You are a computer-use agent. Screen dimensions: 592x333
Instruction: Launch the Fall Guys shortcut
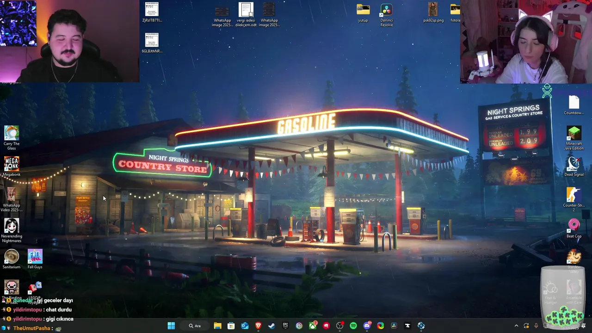[35, 259]
